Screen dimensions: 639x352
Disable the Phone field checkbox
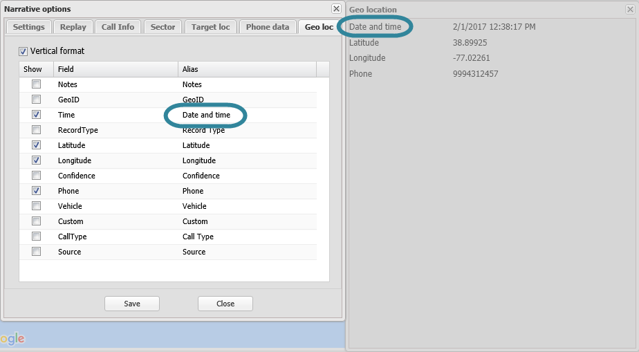[x=36, y=191]
